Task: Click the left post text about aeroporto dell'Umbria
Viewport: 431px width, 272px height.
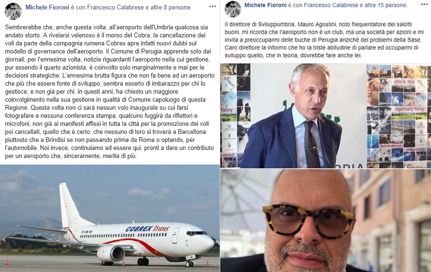Action: pos(110,91)
